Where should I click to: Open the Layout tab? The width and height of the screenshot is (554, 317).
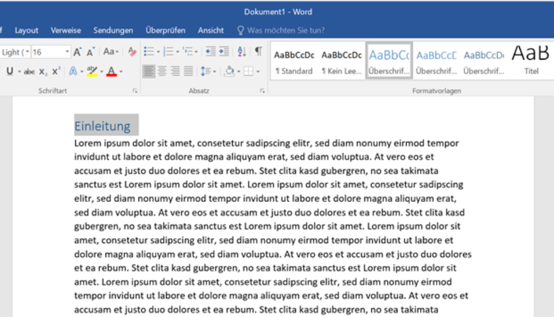pyautogui.click(x=27, y=30)
